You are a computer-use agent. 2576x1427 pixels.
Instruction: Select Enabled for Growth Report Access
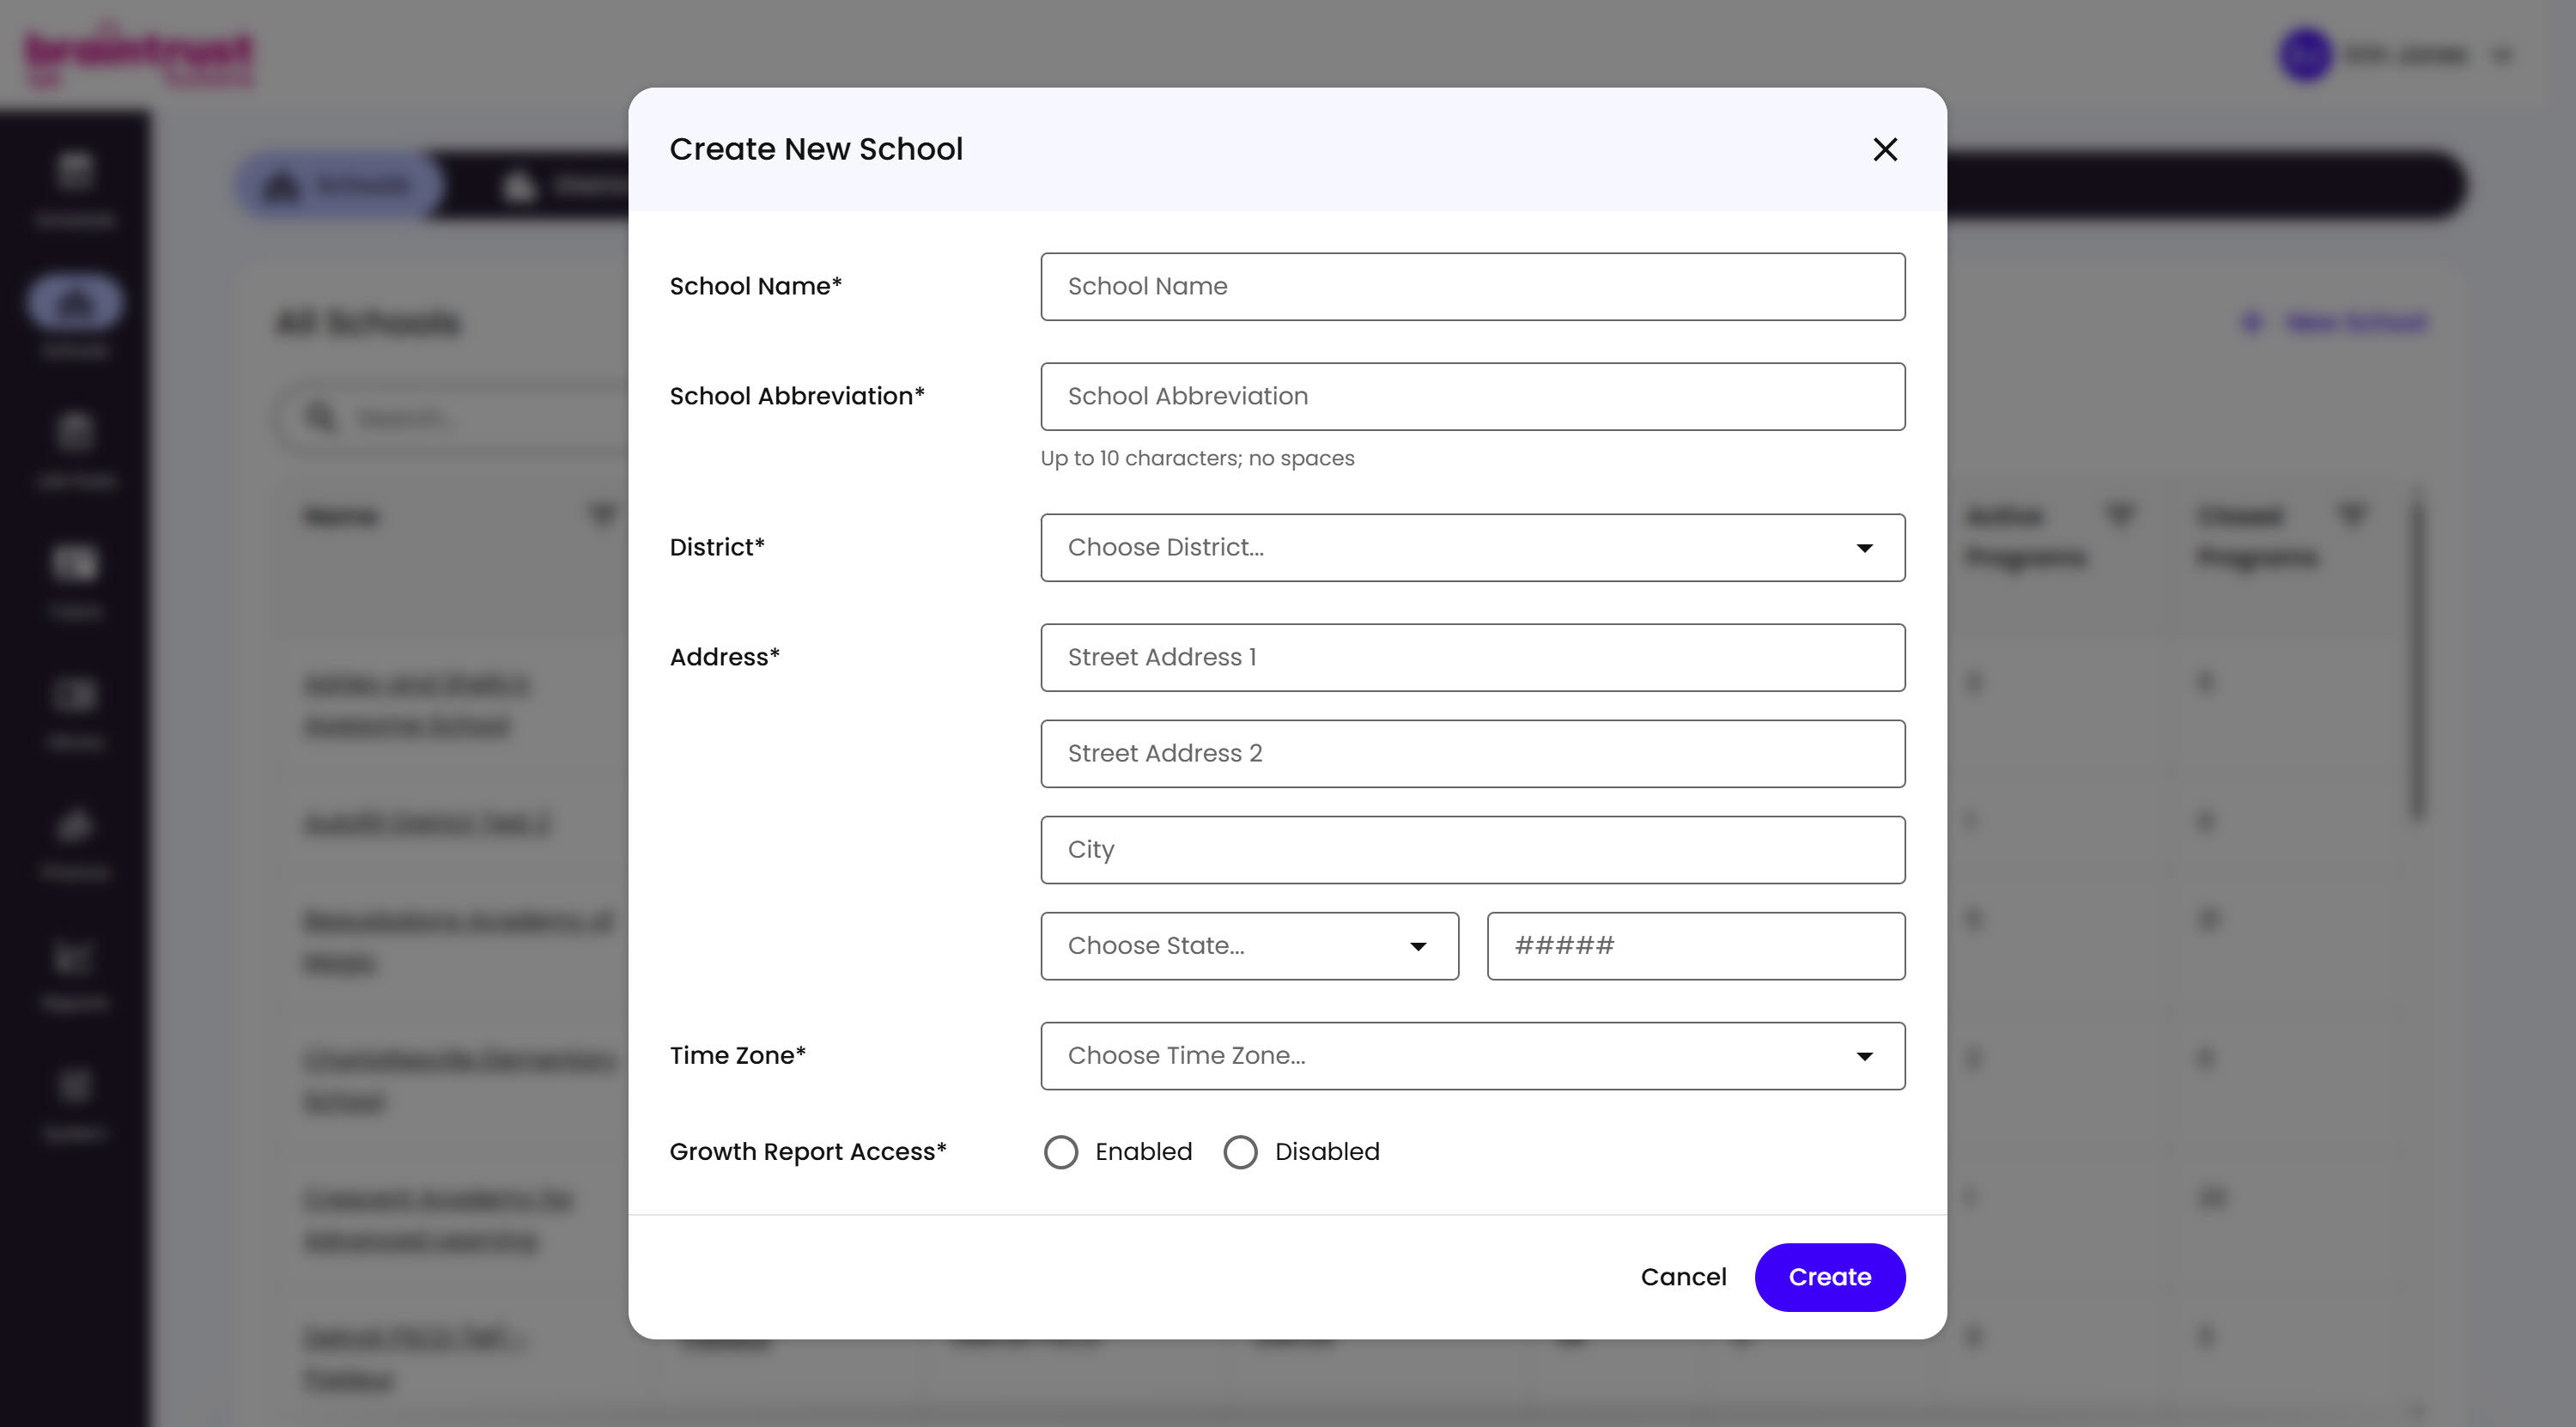tap(1061, 1152)
